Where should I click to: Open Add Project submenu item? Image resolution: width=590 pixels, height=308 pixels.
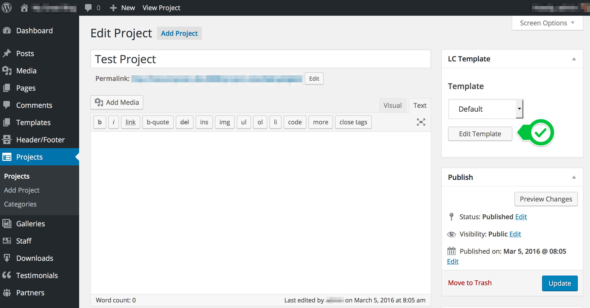(x=22, y=190)
